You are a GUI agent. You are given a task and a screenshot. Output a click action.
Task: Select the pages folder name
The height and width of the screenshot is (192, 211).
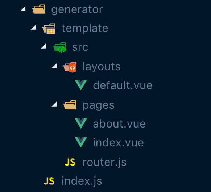click(99, 105)
